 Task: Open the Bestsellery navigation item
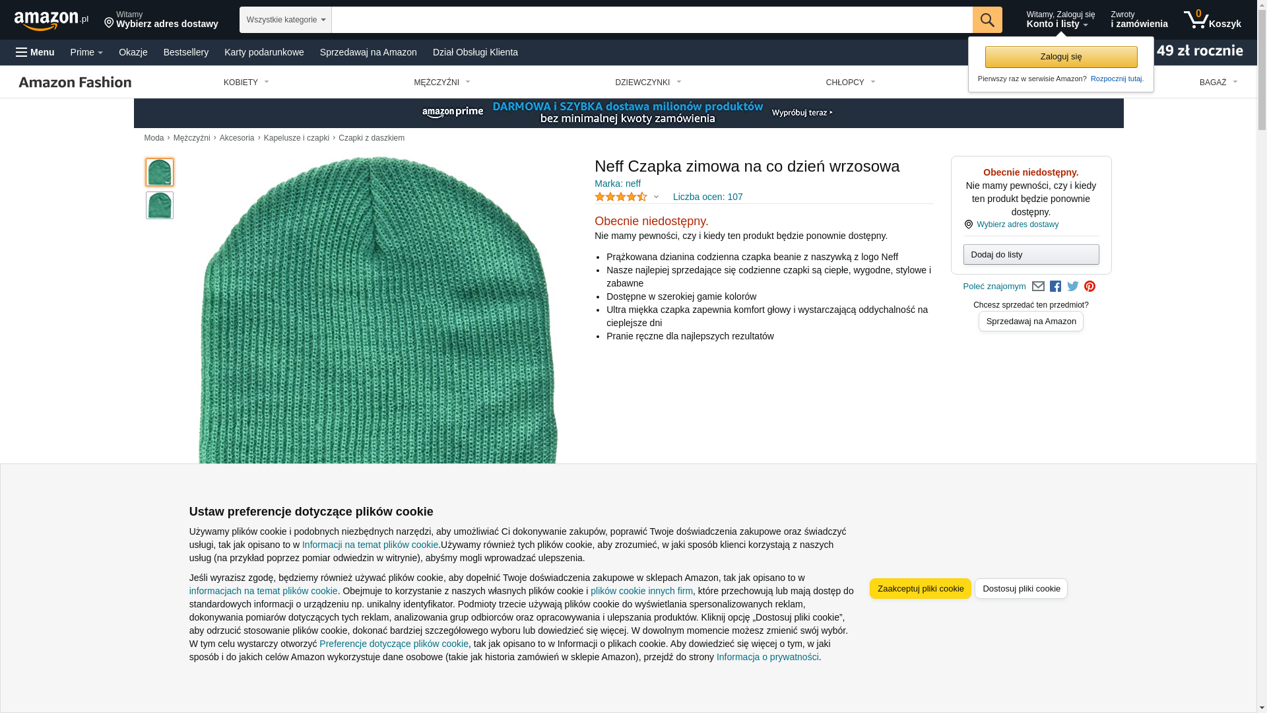click(185, 52)
